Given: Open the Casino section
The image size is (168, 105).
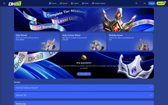Looking at the screenshot, I should click(75, 3).
